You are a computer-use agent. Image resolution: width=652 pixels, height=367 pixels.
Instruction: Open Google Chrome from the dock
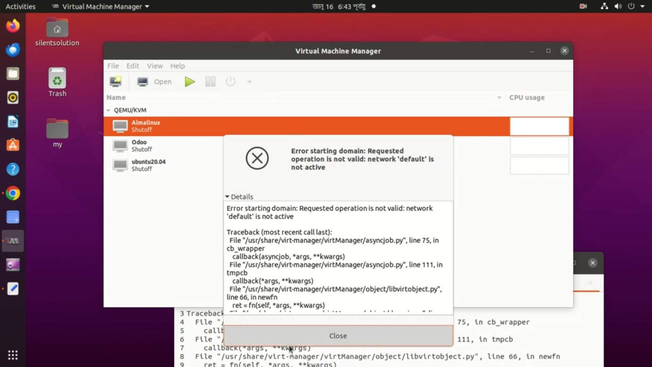13,193
